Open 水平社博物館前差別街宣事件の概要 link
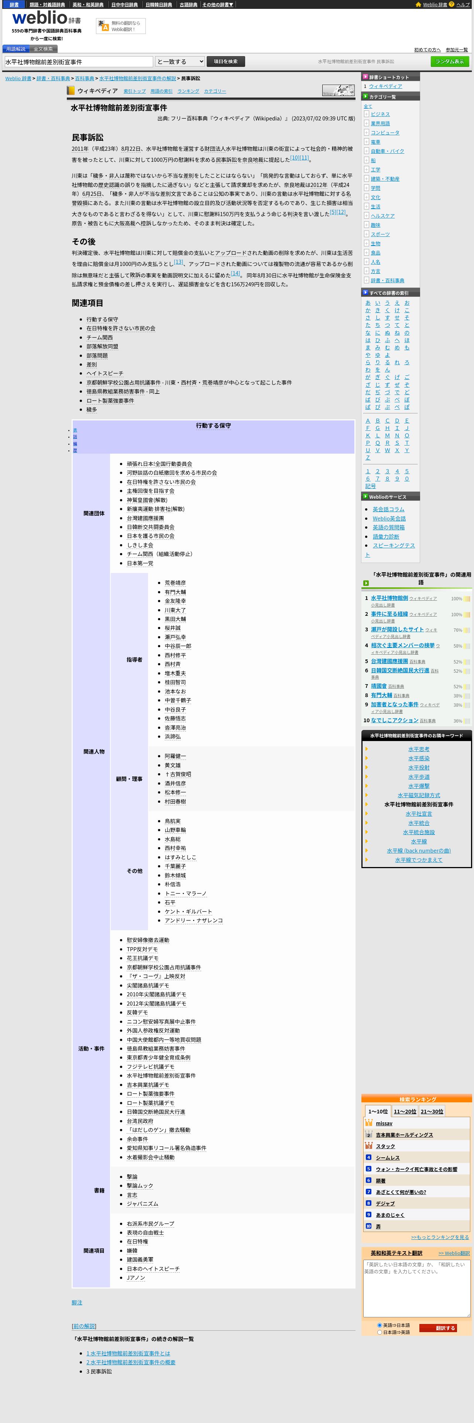Screen dimensions: 474x1423 coord(131,1362)
